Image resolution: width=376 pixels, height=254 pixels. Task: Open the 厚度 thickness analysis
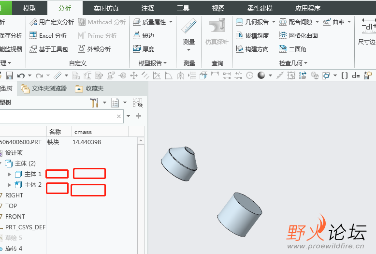click(x=144, y=49)
